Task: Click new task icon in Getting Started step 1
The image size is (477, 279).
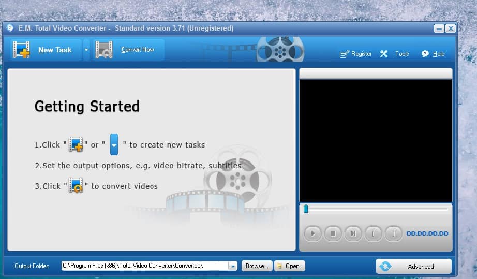Action: pyautogui.click(x=76, y=144)
